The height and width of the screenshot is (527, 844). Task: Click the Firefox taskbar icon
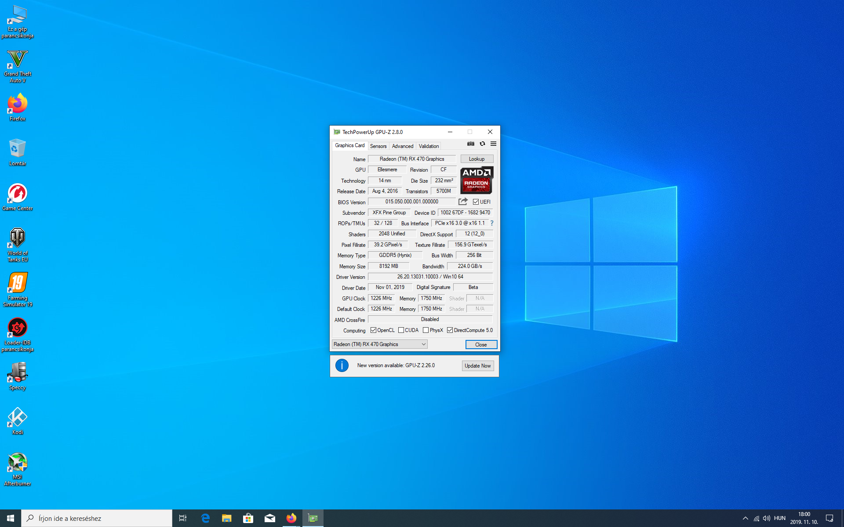tap(291, 518)
